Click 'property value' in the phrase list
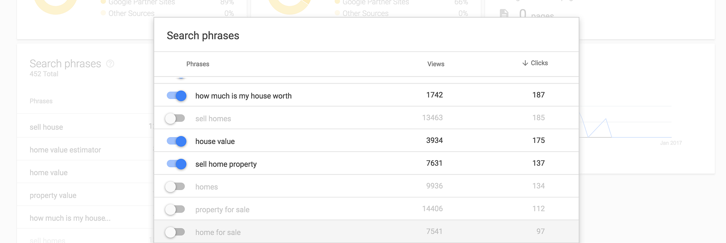The image size is (726, 243). [x=53, y=195]
